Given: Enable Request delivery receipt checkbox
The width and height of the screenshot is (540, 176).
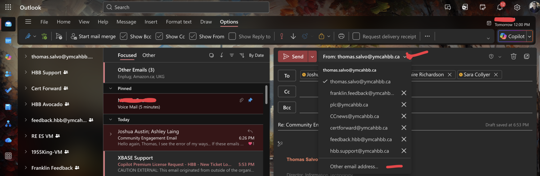Looking at the screenshot, I should click(356, 36).
